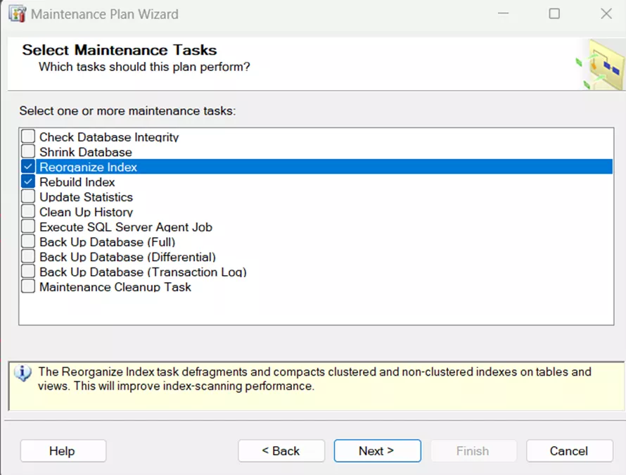Select the highlighted "Reorganize Index" row text
The image size is (626, 475).
point(88,167)
